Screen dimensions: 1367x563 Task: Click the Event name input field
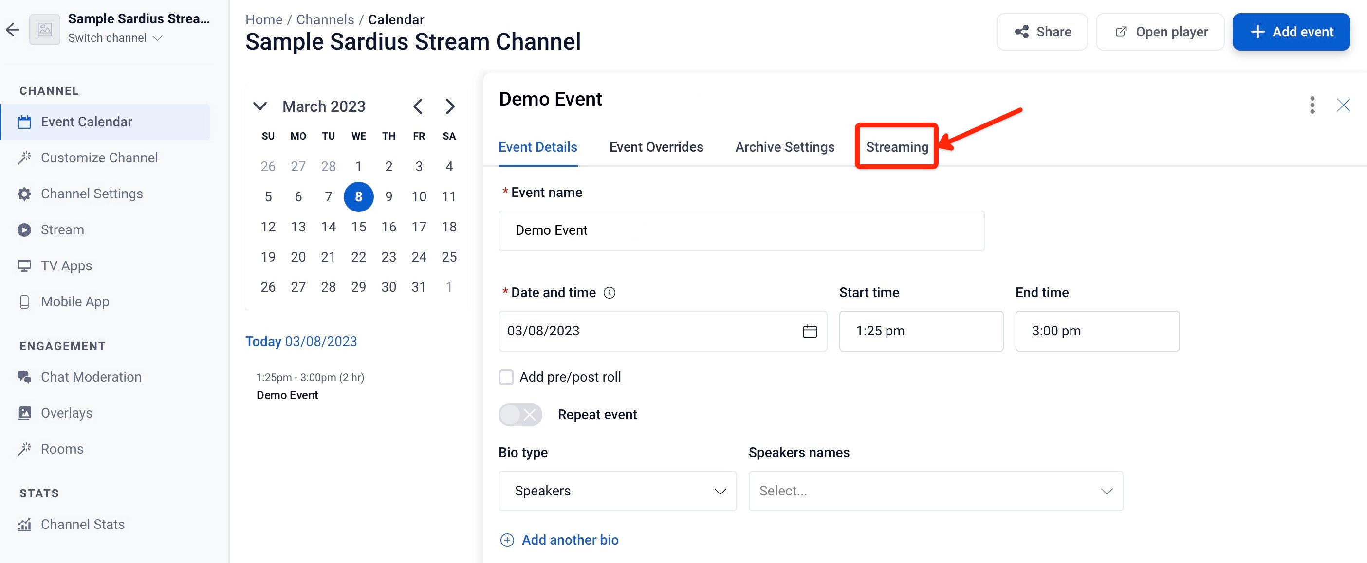point(741,230)
